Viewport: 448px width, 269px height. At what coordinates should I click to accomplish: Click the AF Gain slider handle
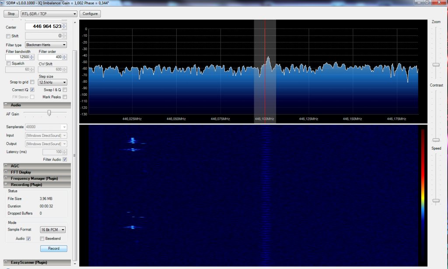point(49,113)
